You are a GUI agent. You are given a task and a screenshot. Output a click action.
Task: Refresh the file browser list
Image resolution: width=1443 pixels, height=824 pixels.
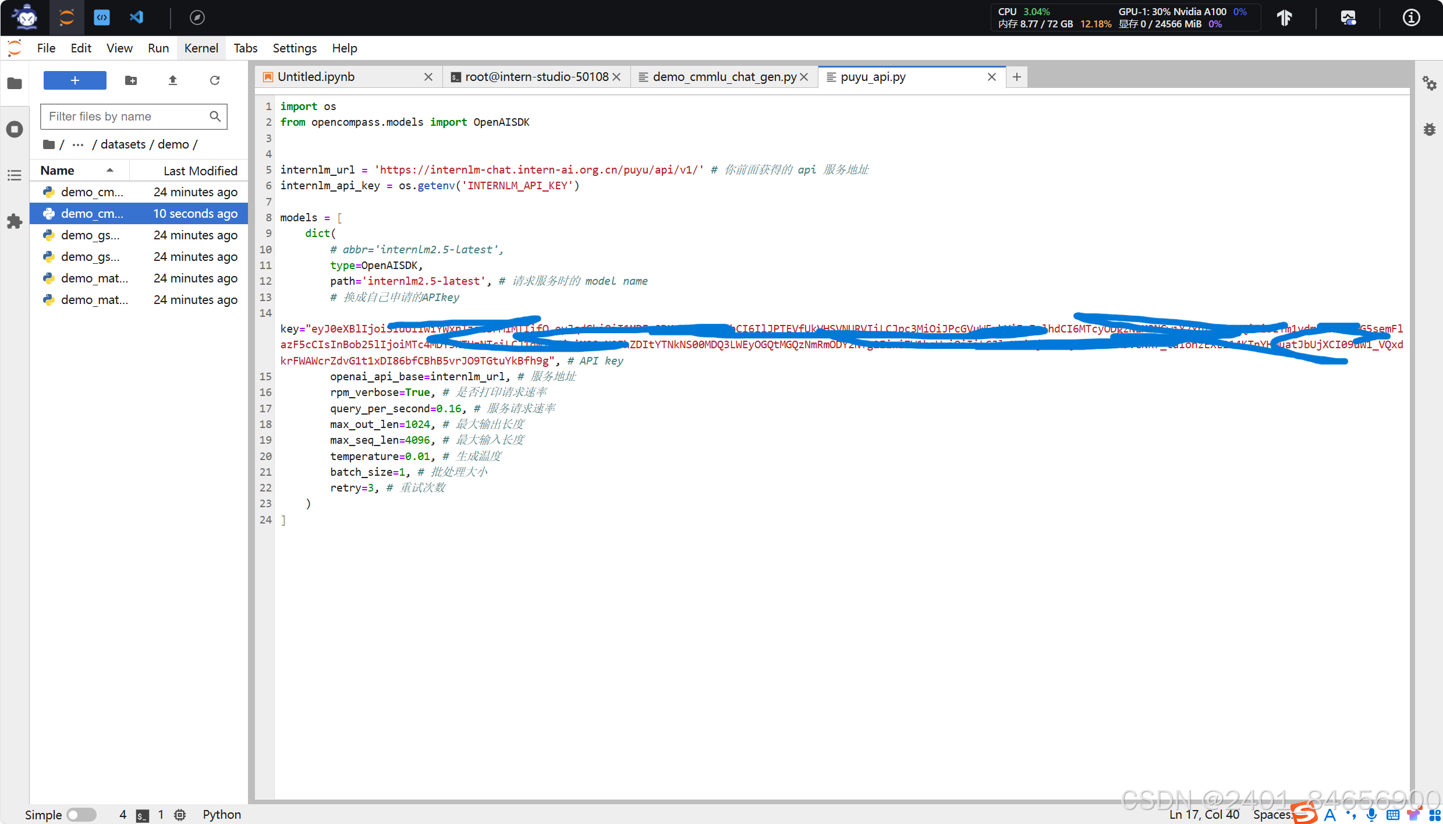(x=215, y=80)
